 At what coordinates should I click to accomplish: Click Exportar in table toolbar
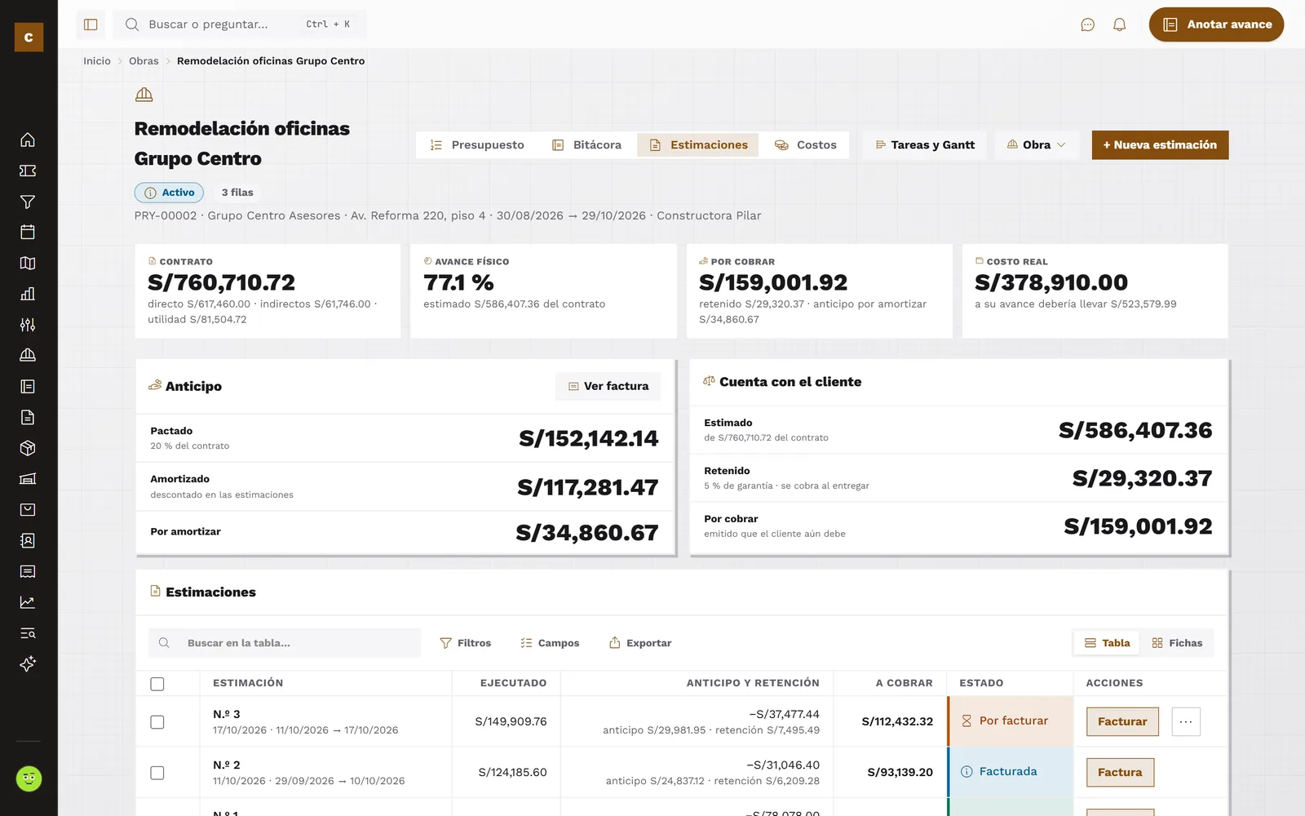(640, 643)
